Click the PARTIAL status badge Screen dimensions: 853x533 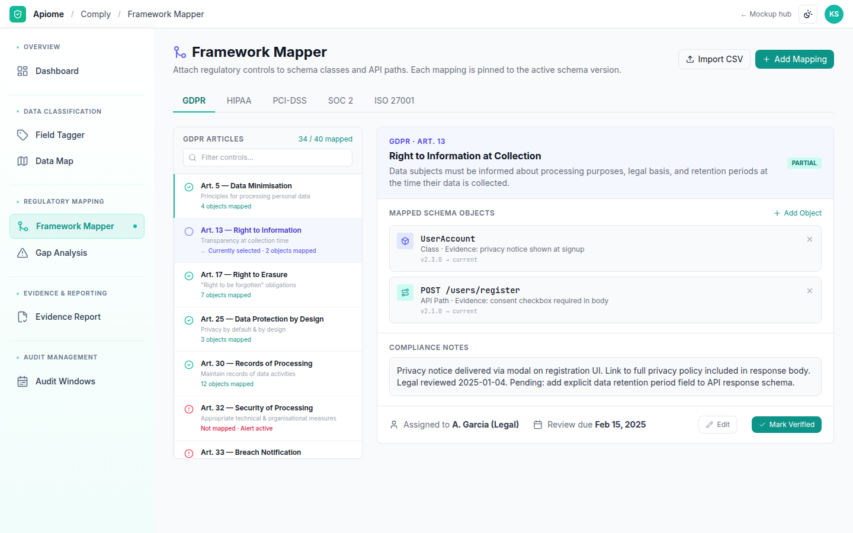(x=804, y=163)
